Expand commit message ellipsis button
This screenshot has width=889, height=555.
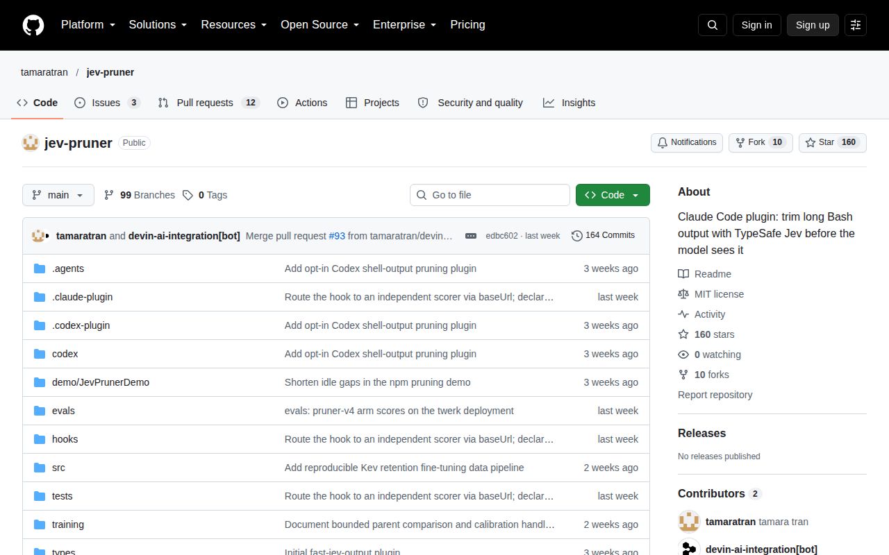(471, 236)
